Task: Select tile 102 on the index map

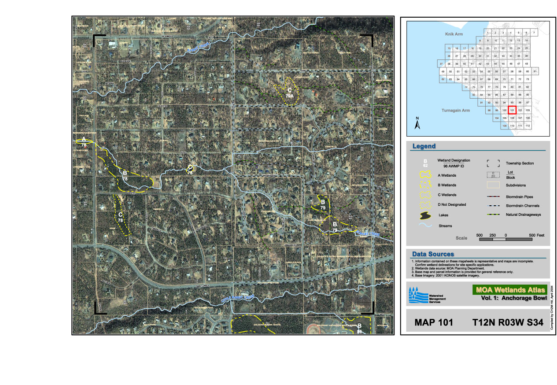Action: (520, 110)
